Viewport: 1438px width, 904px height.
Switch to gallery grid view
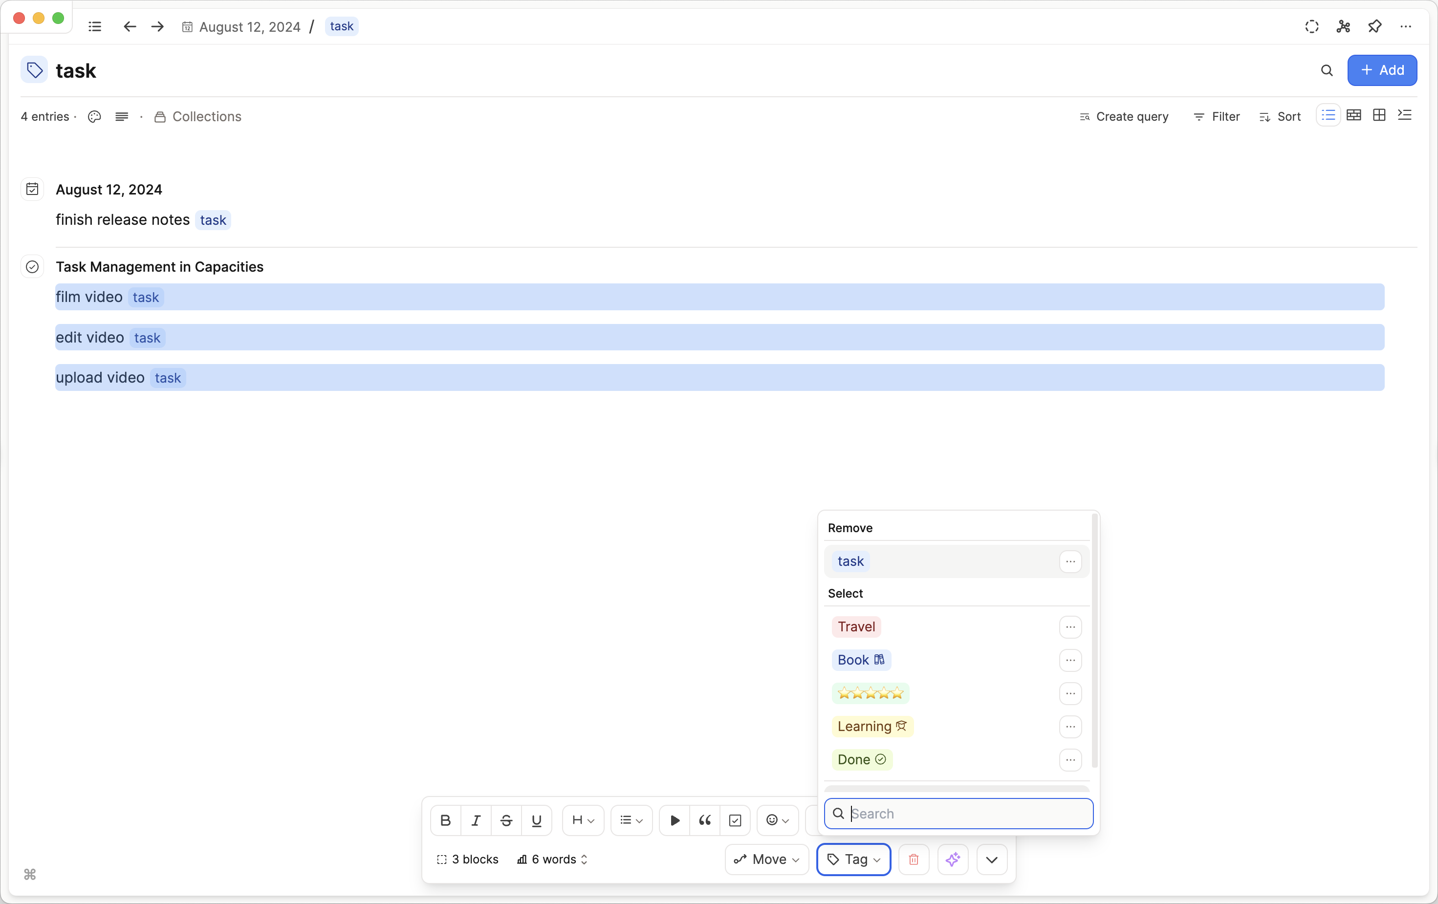coord(1379,115)
